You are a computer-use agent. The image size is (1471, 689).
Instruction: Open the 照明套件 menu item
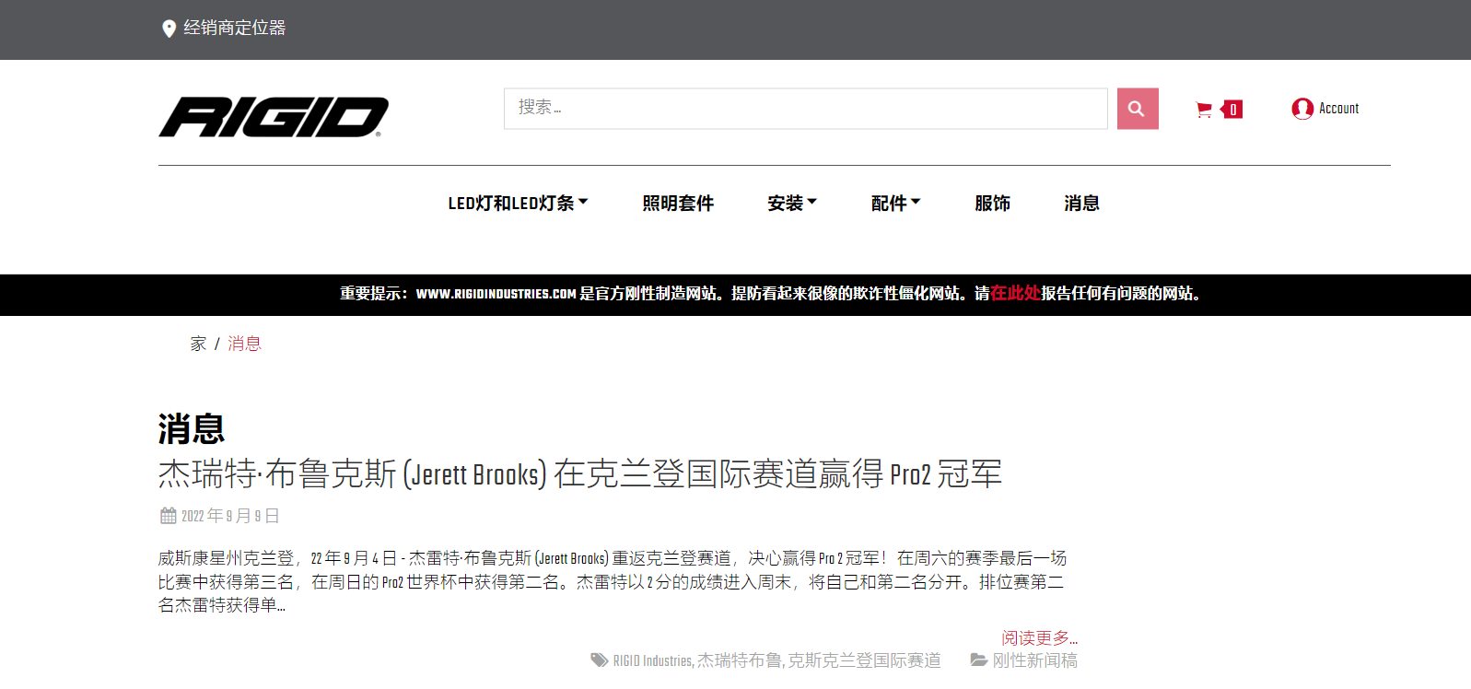pos(678,204)
